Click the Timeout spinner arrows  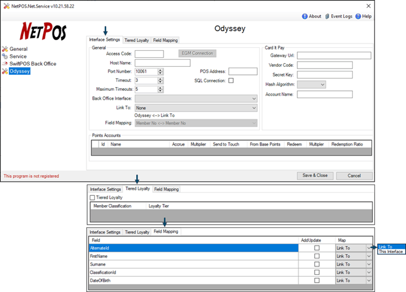pyautogui.click(x=161, y=80)
